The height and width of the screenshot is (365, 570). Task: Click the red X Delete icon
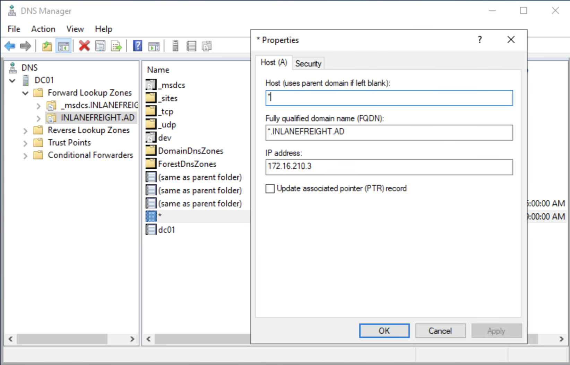tap(84, 46)
